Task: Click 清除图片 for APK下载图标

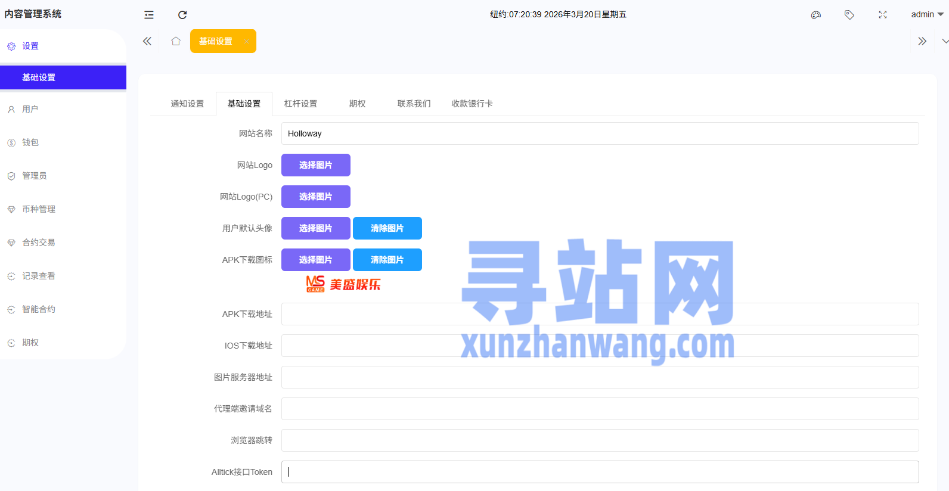Action: coord(387,260)
